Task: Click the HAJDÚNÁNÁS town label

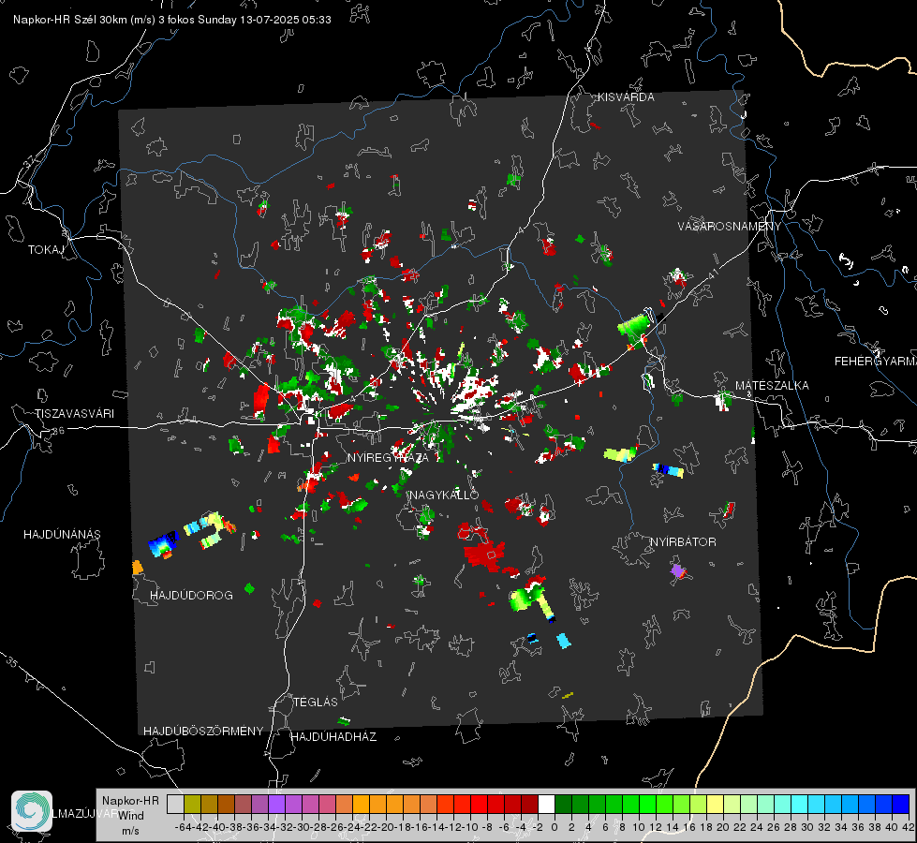Action: coord(62,535)
